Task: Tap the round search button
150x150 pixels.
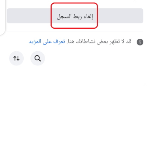Action: tap(37, 58)
